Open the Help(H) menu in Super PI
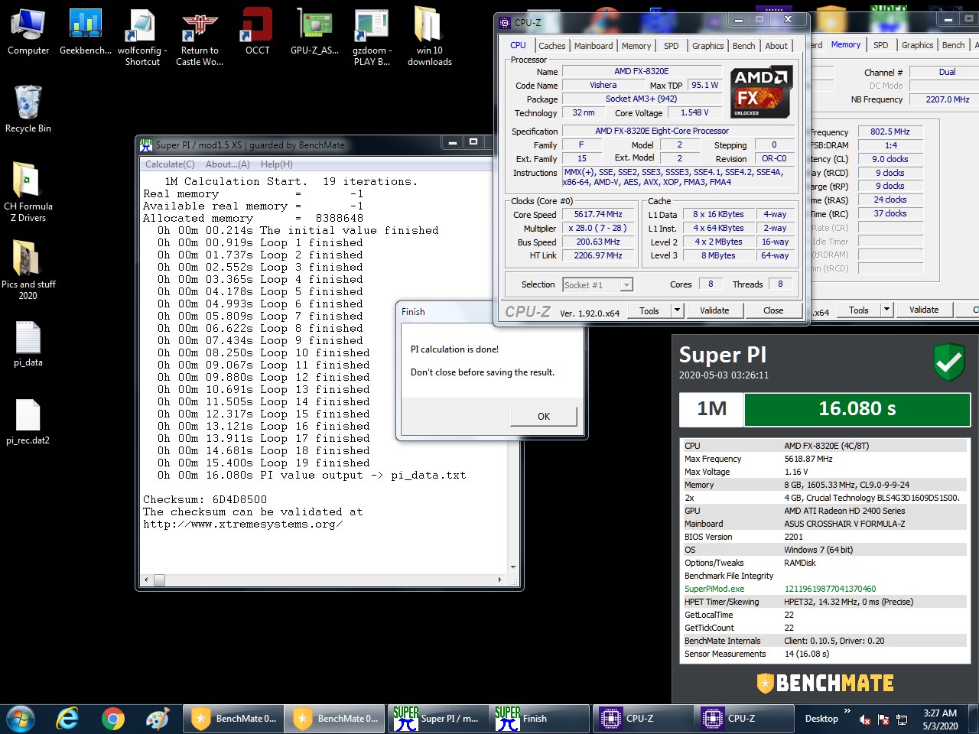Image resolution: width=979 pixels, height=734 pixels. (x=276, y=164)
